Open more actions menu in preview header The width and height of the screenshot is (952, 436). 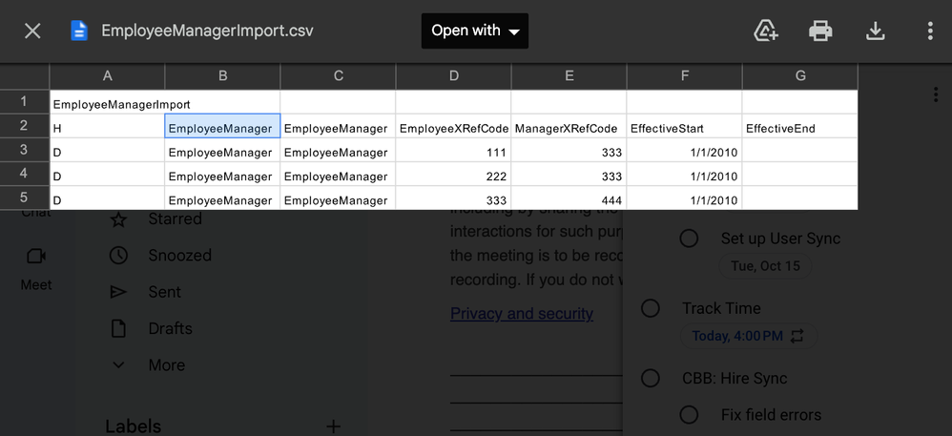click(x=929, y=31)
